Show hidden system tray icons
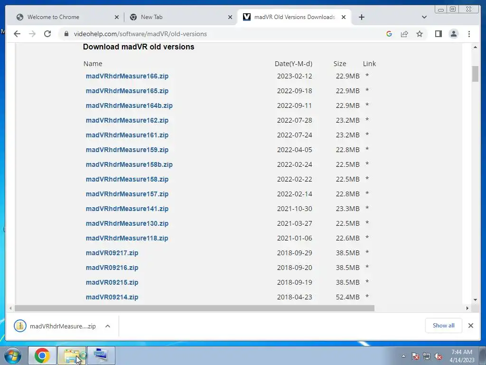486x365 pixels. (x=403, y=356)
